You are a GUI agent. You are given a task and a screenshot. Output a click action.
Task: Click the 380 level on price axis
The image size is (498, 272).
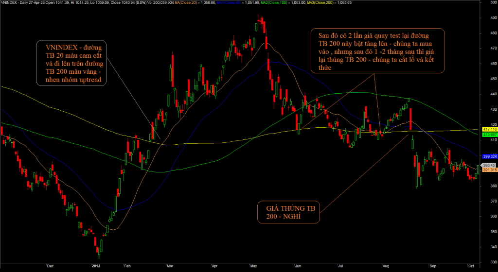pyautogui.click(x=493, y=186)
